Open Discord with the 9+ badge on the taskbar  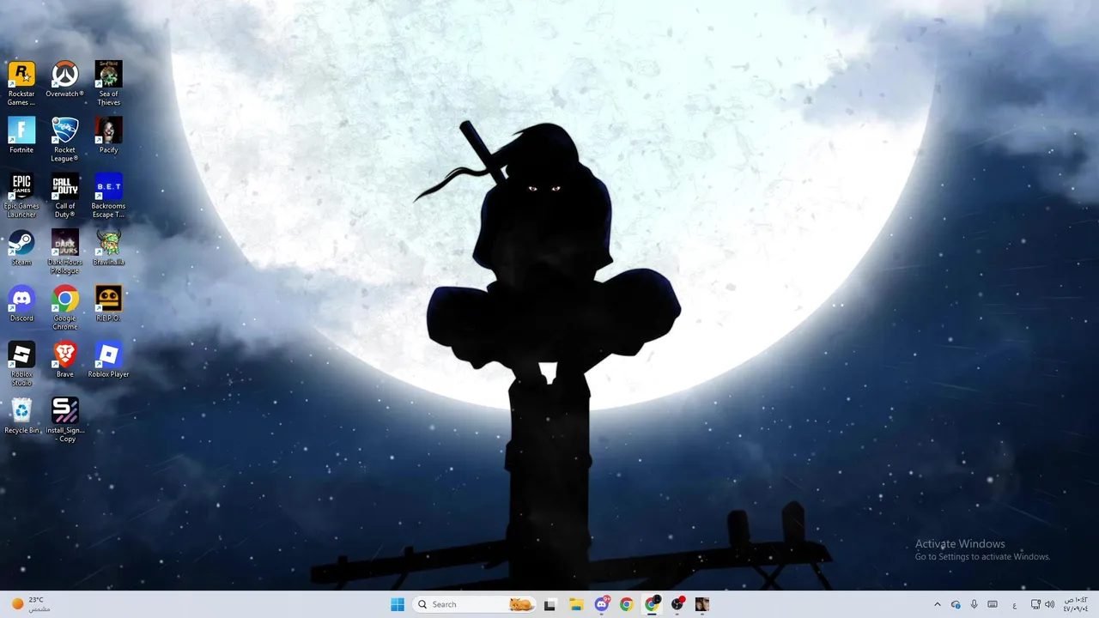tap(602, 604)
